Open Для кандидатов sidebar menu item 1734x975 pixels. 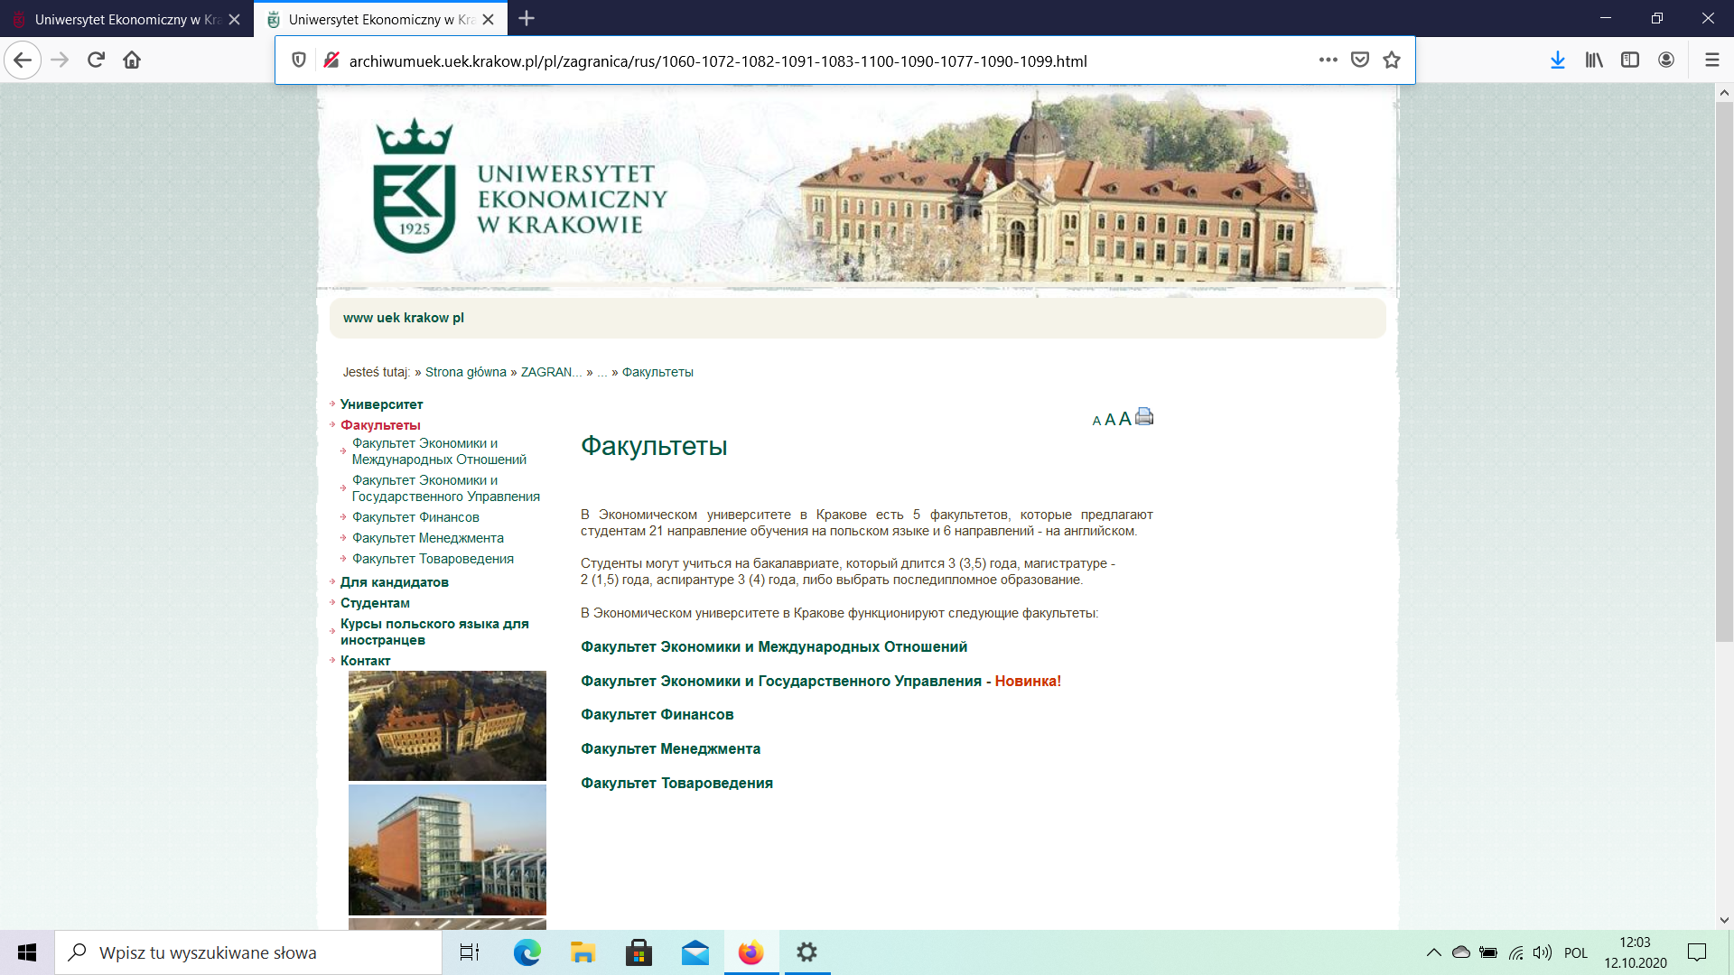click(x=394, y=582)
